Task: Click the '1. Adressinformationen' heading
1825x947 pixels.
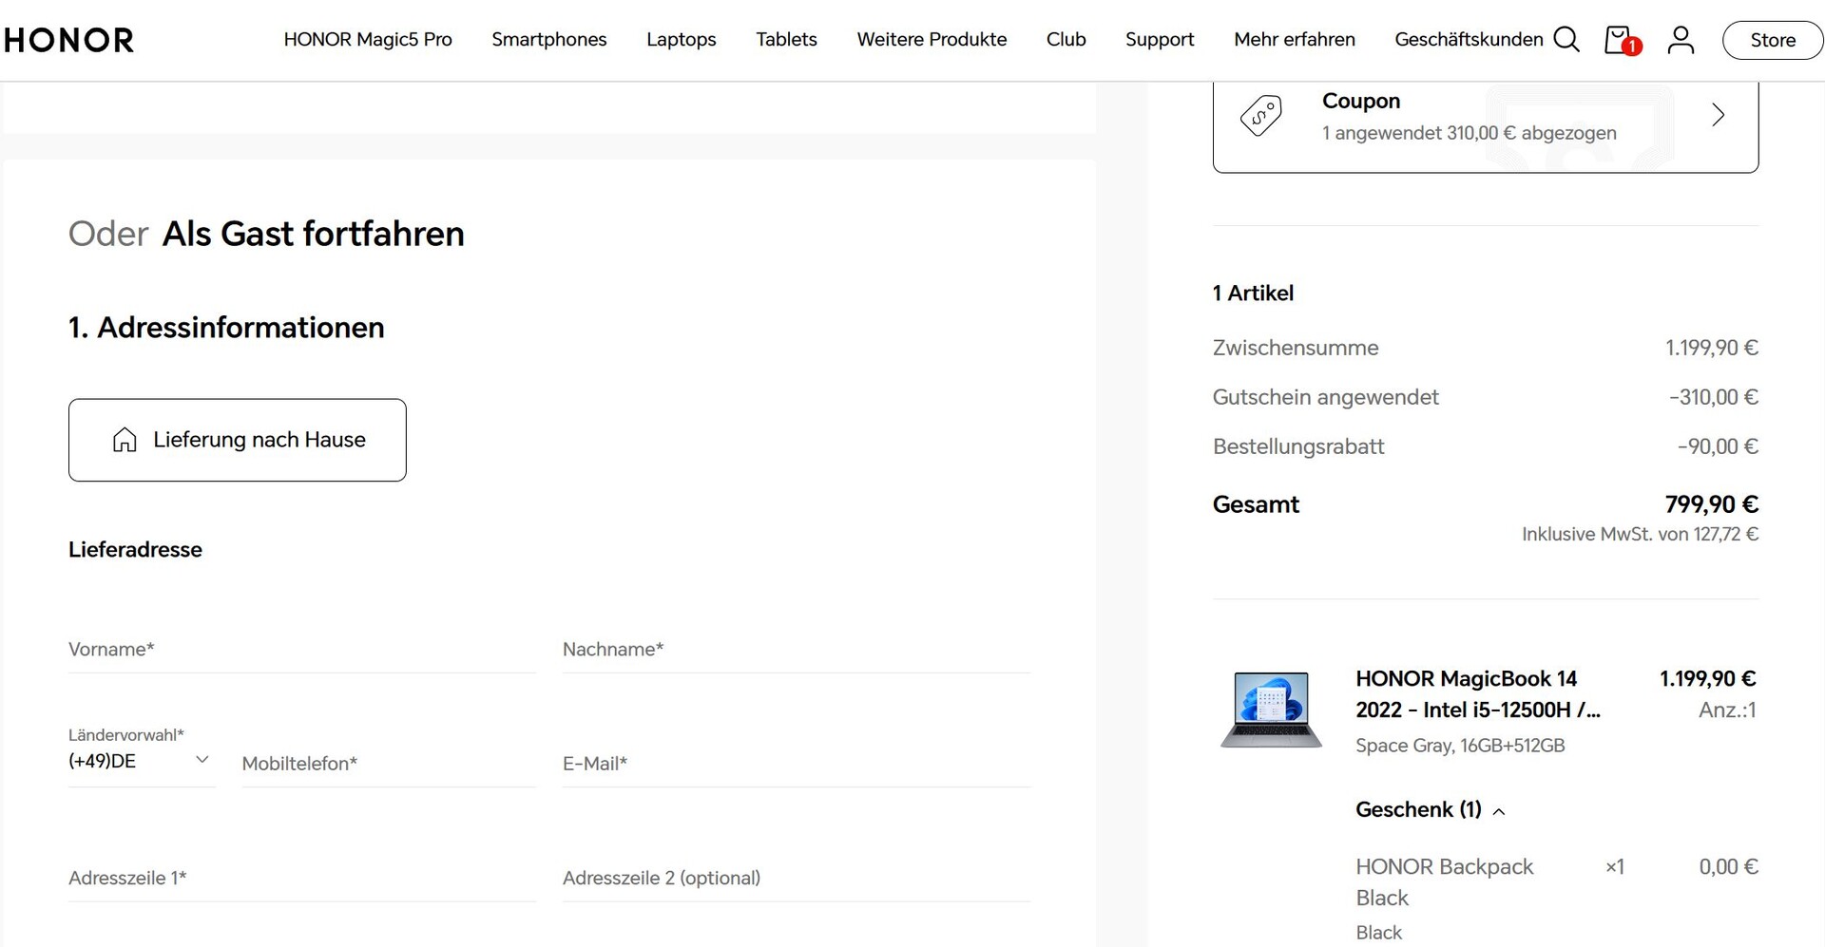Action: (x=226, y=328)
